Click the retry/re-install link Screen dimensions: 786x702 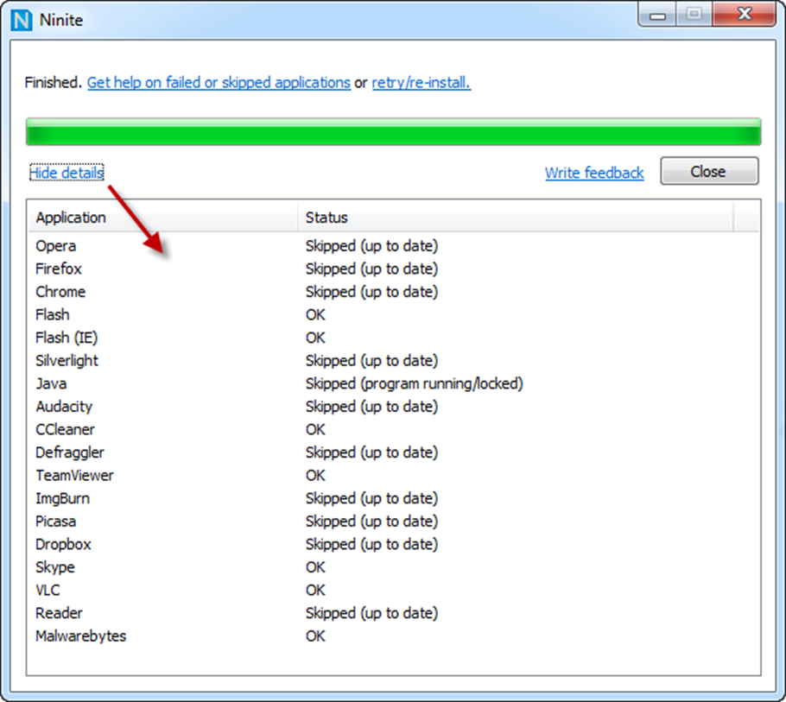(x=422, y=82)
